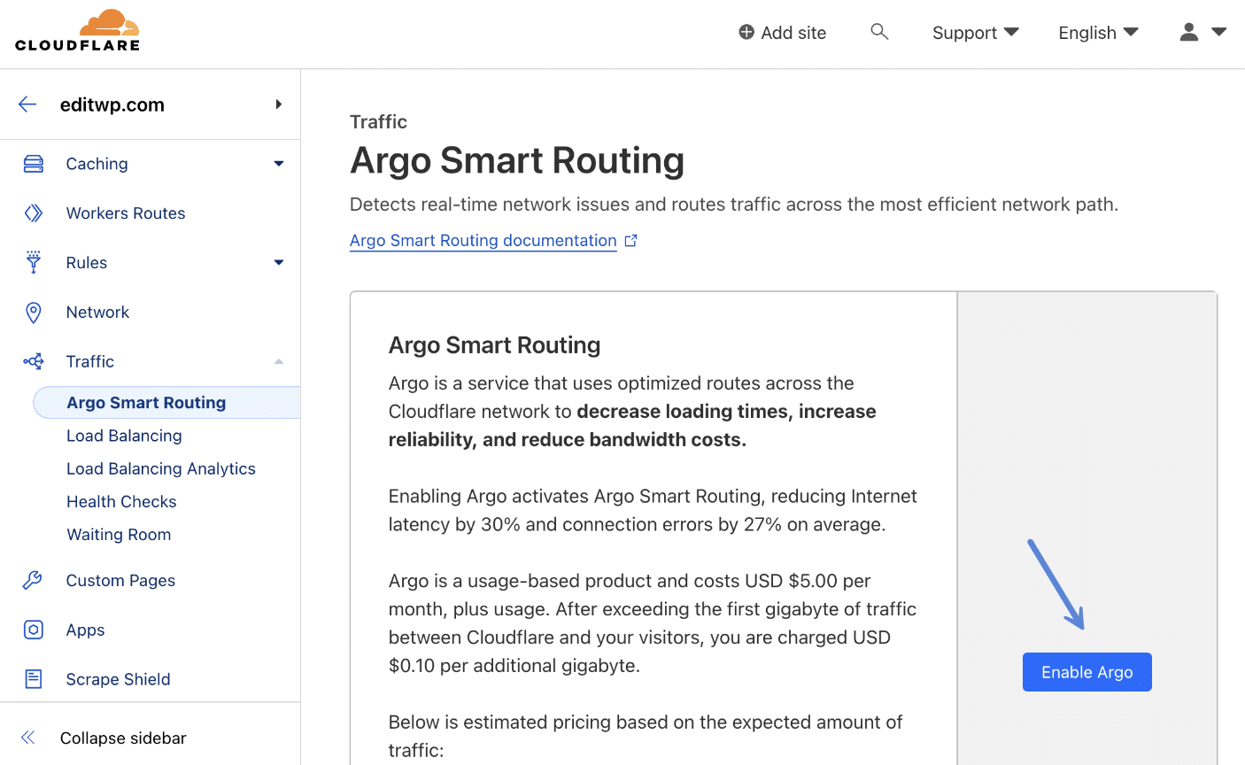Click the Network location pin icon
Viewport: 1245px width, 765px height.
tap(34, 313)
